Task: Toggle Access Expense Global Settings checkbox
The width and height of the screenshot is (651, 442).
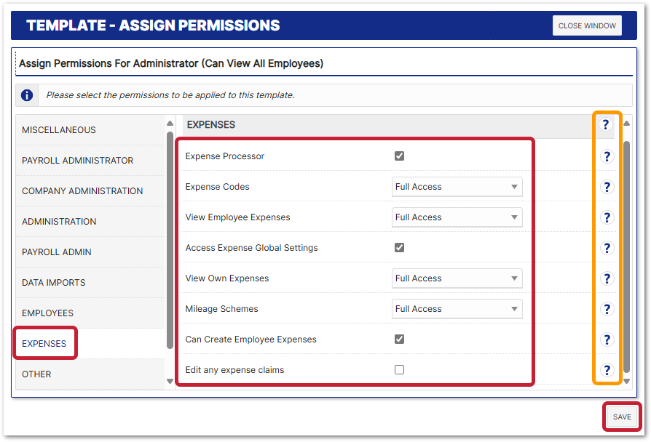Action: (399, 248)
